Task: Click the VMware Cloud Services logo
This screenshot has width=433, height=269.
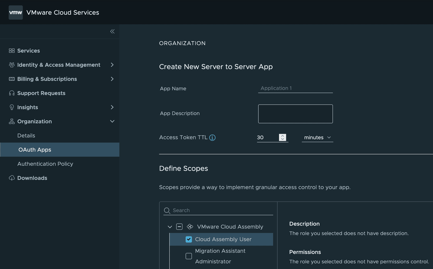Action: tap(15, 12)
